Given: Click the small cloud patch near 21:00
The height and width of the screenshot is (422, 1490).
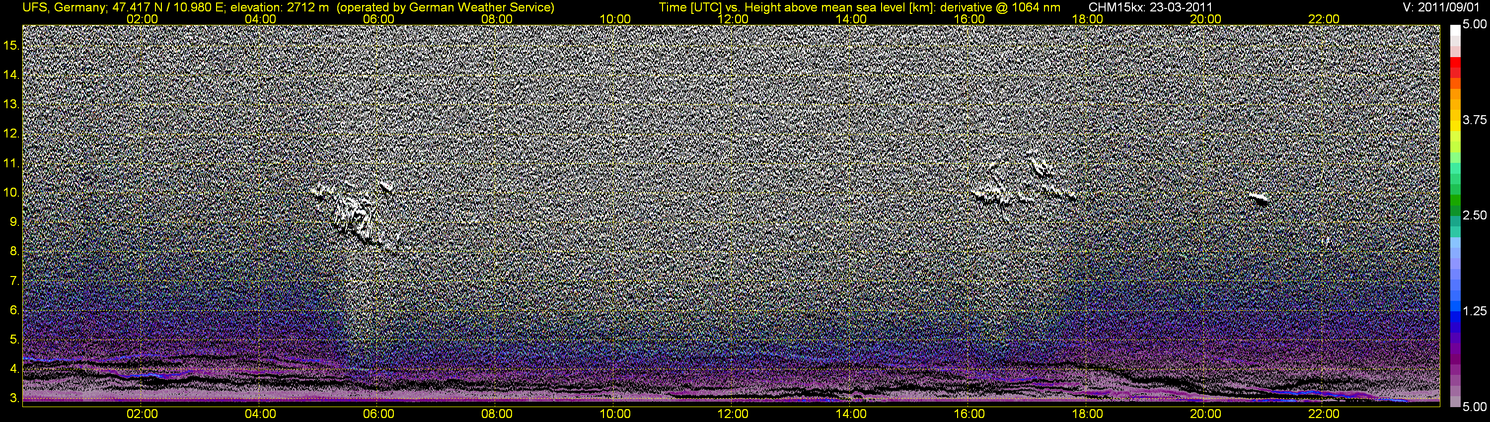Looking at the screenshot, I should coord(1259,199).
